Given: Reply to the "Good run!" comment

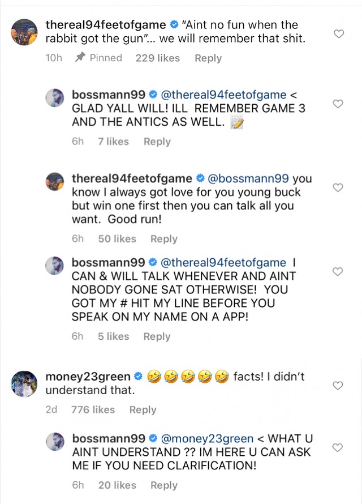Looking at the screenshot, I should coord(163,239).
